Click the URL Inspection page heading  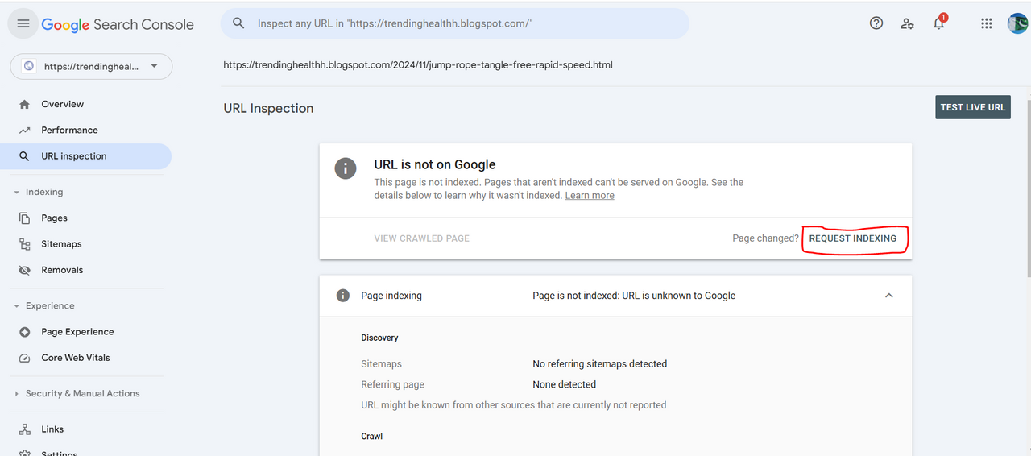click(268, 108)
